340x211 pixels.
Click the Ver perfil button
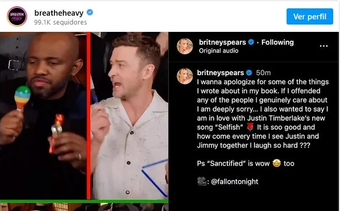click(x=310, y=16)
